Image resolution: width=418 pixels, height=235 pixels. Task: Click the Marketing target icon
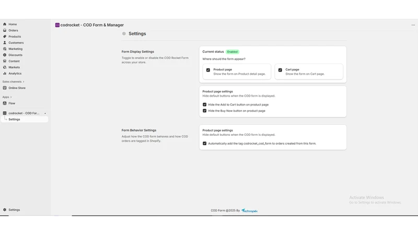(x=5, y=49)
